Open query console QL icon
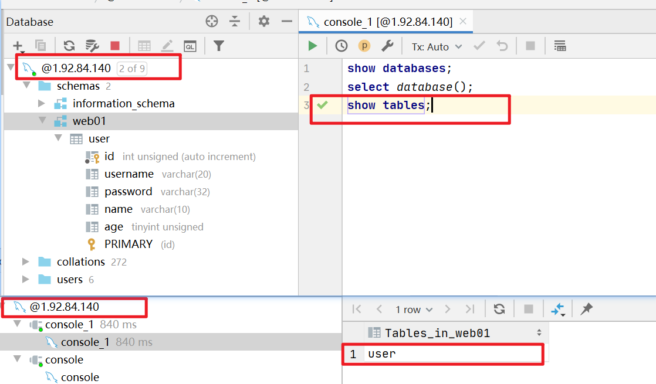656x384 pixels. coord(190,46)
